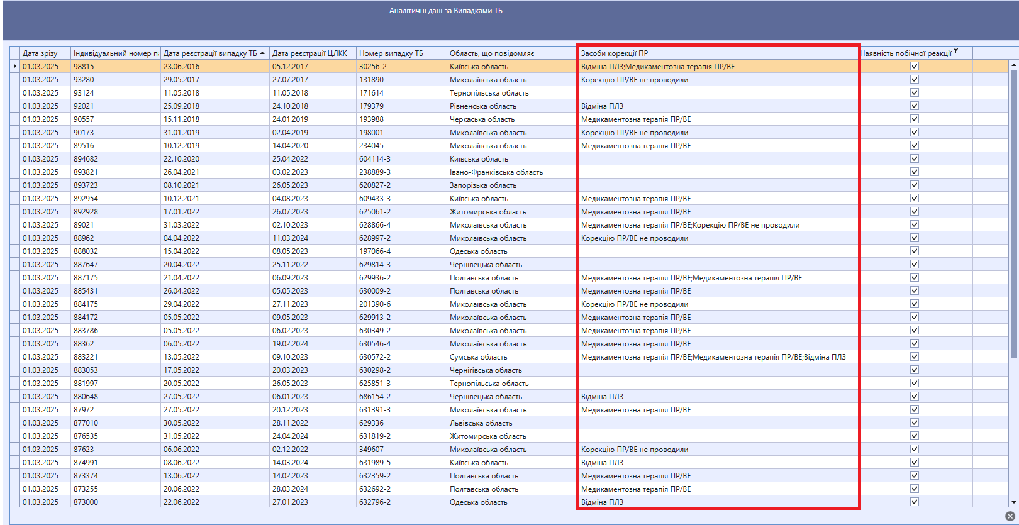1019x525 pixels.
Task: Toggle checkbox in row 92021
Action: coord(915,106)
